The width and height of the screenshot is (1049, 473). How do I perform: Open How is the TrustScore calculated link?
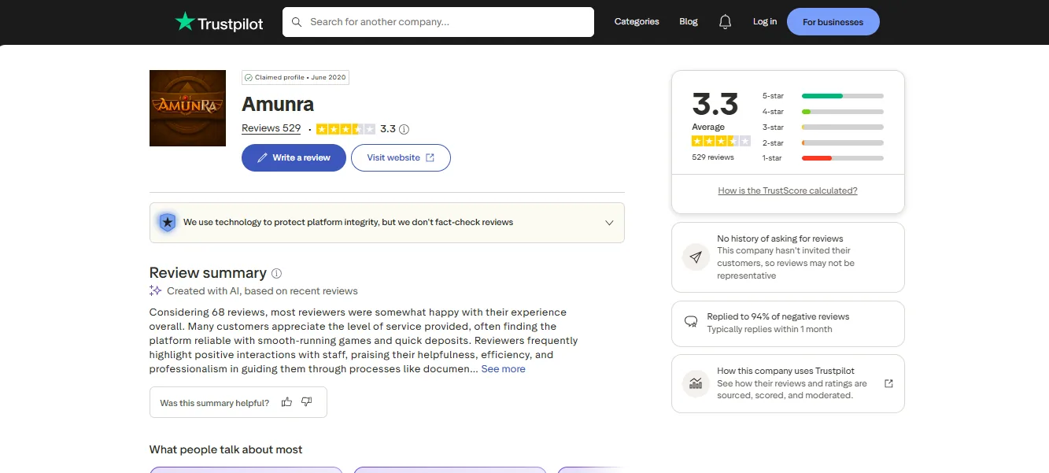click(788, 191)
